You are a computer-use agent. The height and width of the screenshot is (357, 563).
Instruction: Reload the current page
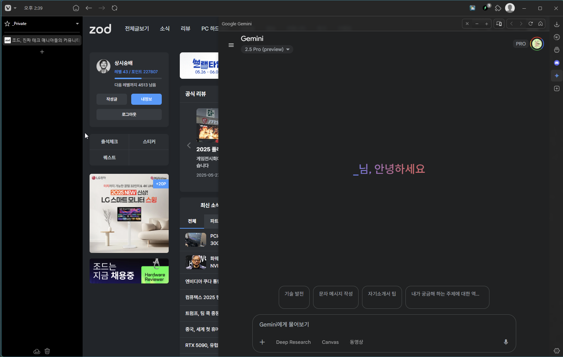pos(115,8)
